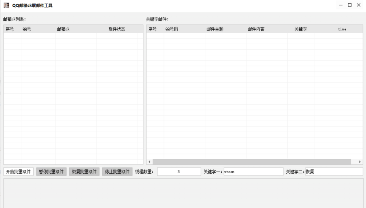Screen dimensions: 366x208
Task: Click the QQ号 column header
Action: [x=38, y=29]
